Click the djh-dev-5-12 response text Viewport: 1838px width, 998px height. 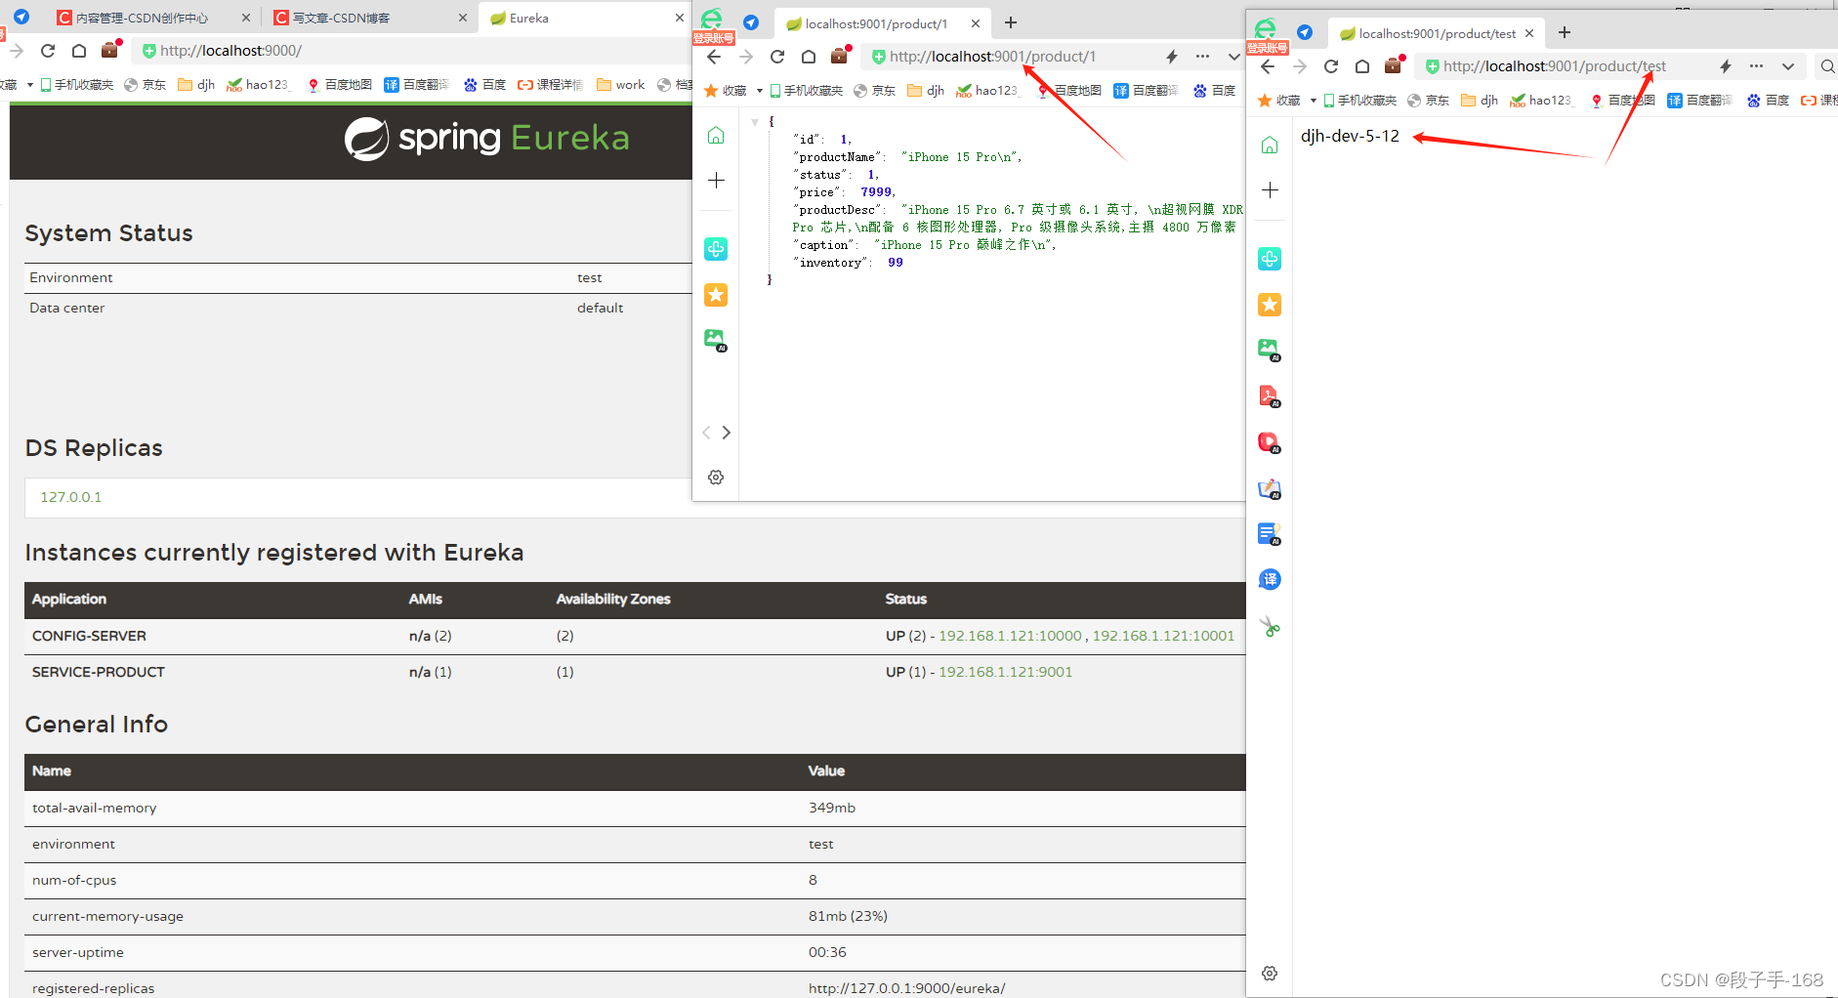[x=1350, y=136]
